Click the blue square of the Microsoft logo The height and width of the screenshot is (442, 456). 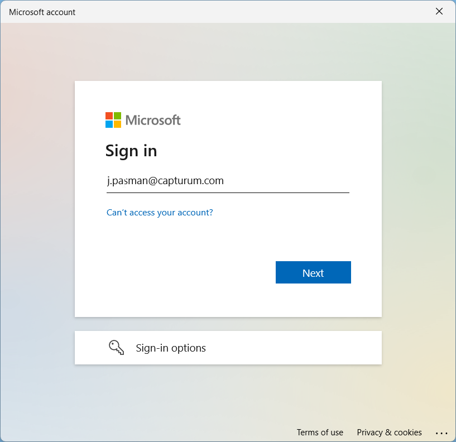109,124
